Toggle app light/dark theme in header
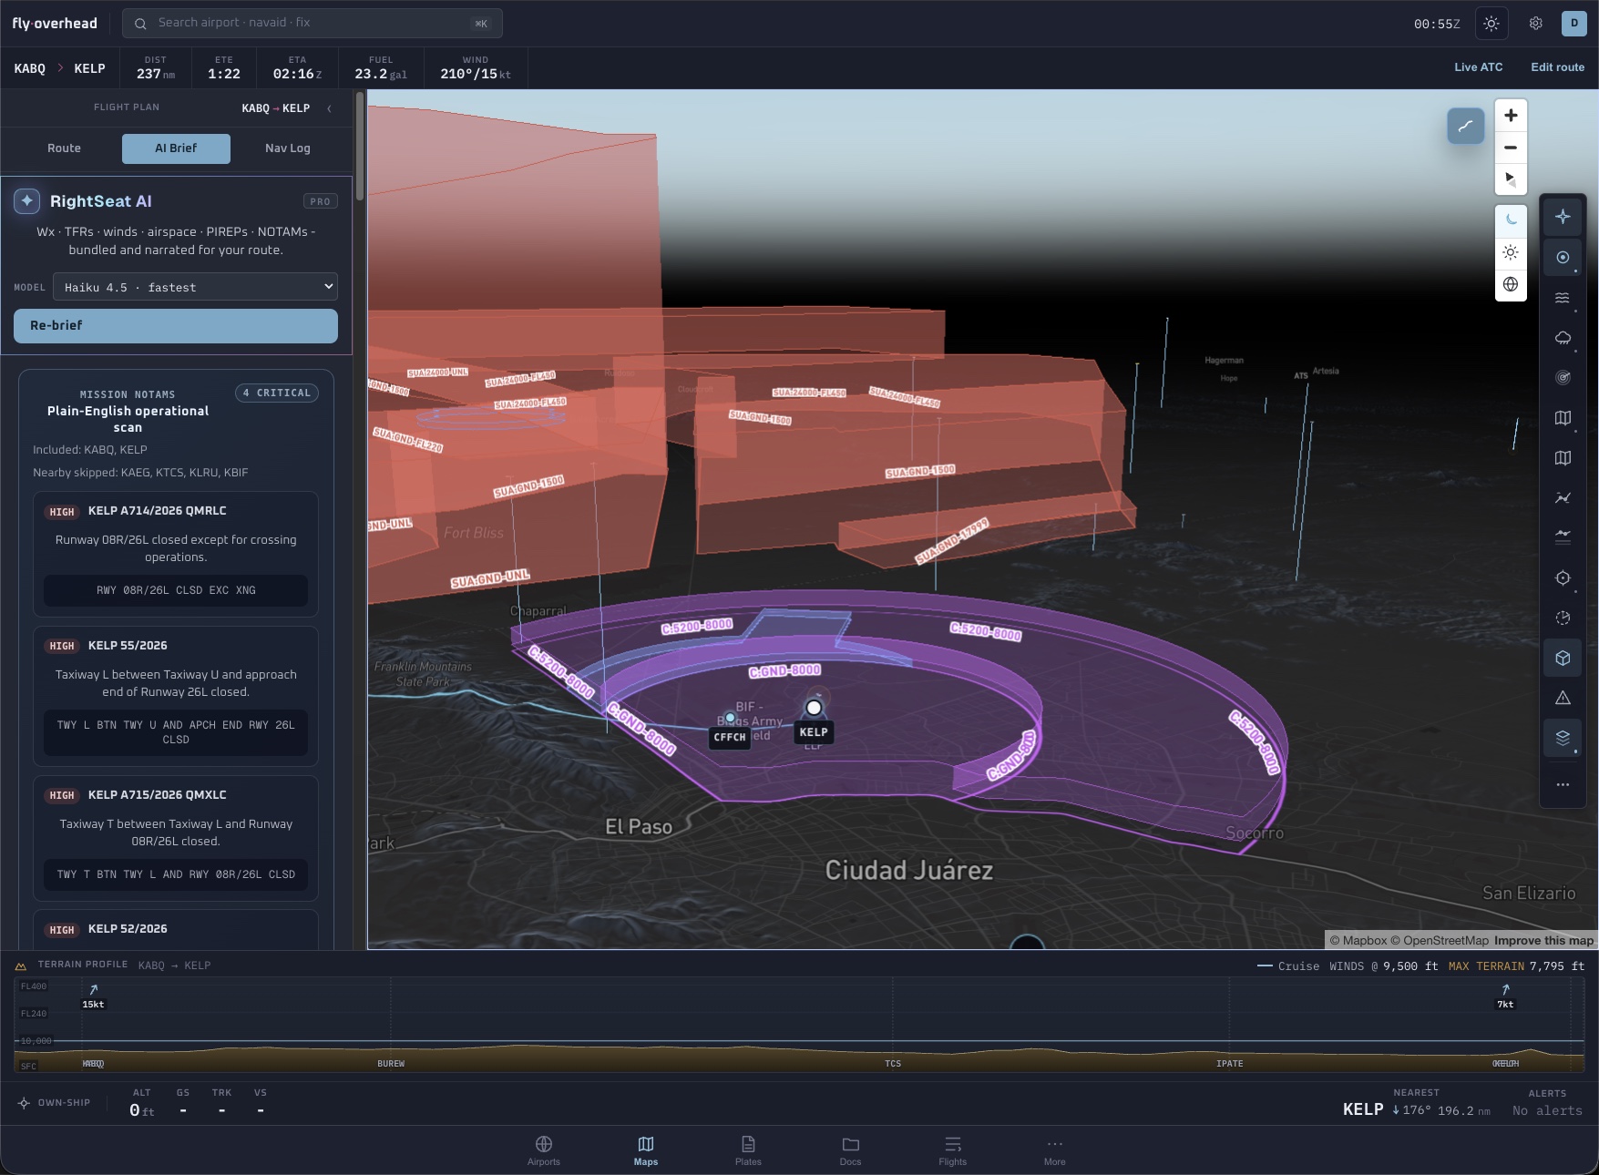This screenshot has height=1175, width=1599. (1491, 24)
